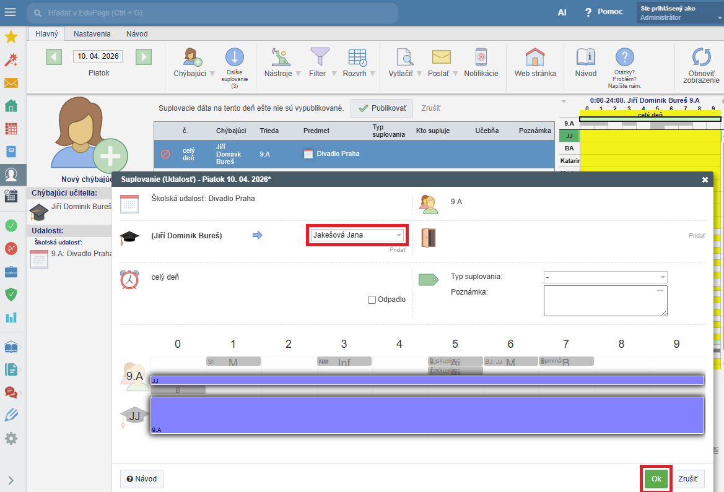
Task: Open the Jakešová Jana teacher dropdown
Action: [357, 235]
